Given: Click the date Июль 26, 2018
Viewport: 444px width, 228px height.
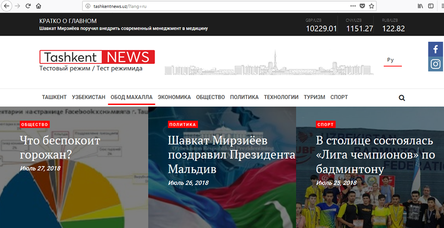Looking at the screenshot, I should (x=188, y=183).
